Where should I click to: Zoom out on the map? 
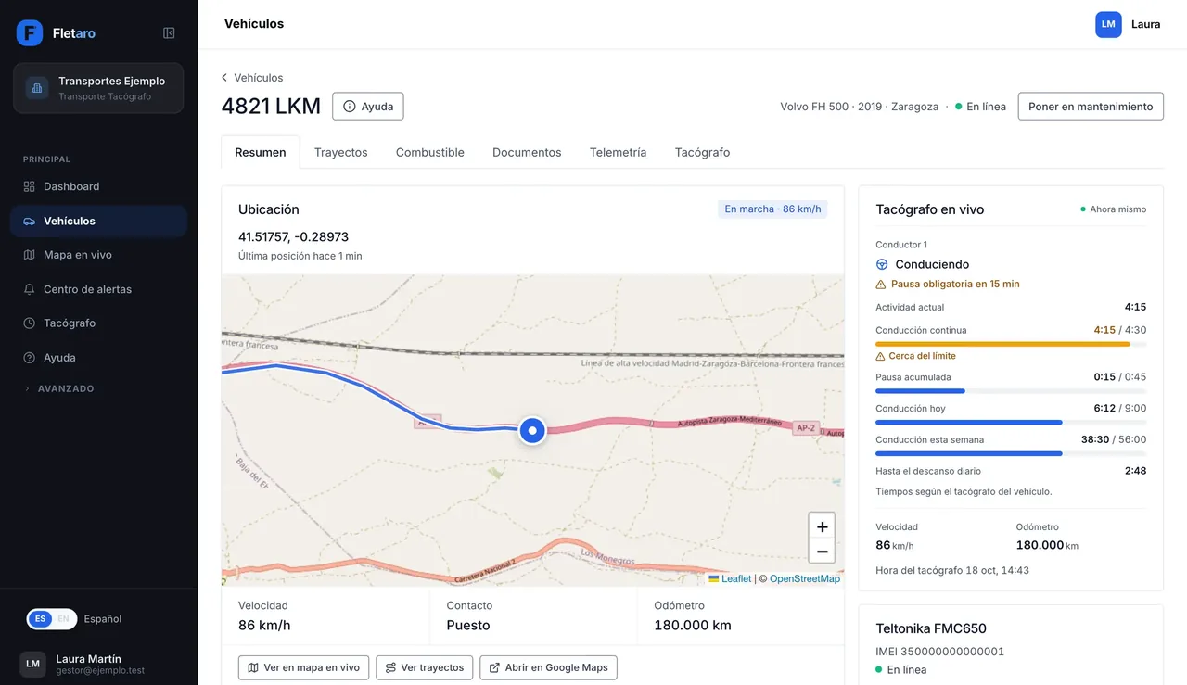(x=822, y=552)
